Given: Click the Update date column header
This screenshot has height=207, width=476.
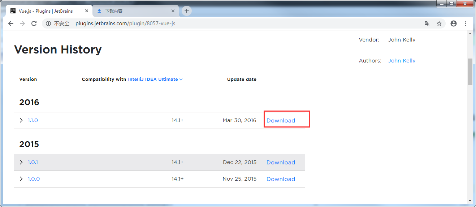Looking at the screenshot, I should click(x=242, y=79).
